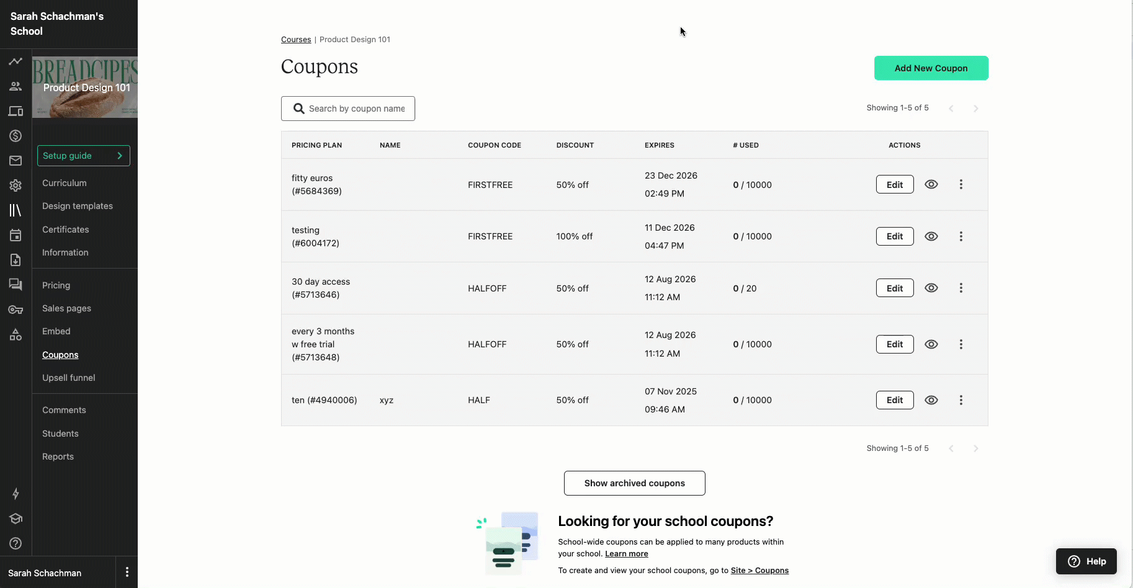Toggle eye visibility for 30 day access coupon

coord(931,288)
